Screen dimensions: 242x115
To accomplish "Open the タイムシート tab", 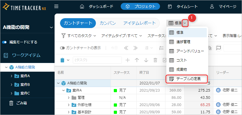I will (183, 6).
